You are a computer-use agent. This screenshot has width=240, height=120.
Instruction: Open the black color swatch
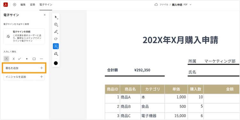coord(56,63)
